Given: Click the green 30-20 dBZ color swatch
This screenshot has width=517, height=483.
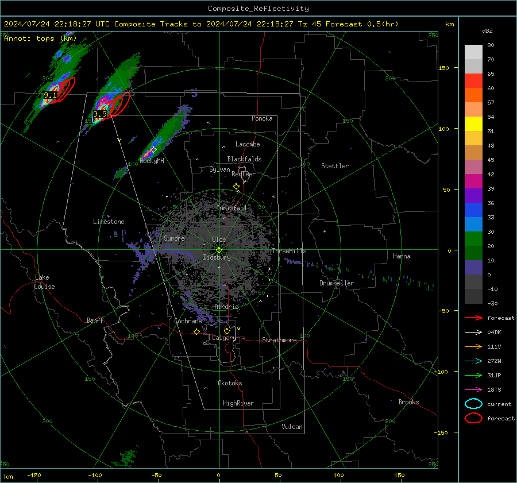Looking at the screenshot, I should click(x=473, y=239).
